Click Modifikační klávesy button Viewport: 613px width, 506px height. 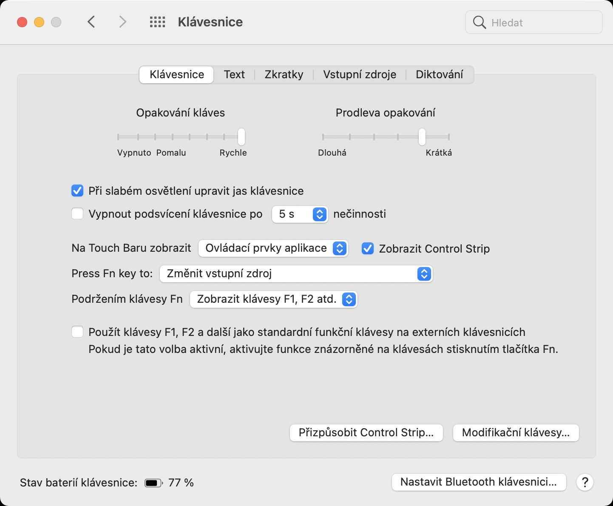pos(516,433)
